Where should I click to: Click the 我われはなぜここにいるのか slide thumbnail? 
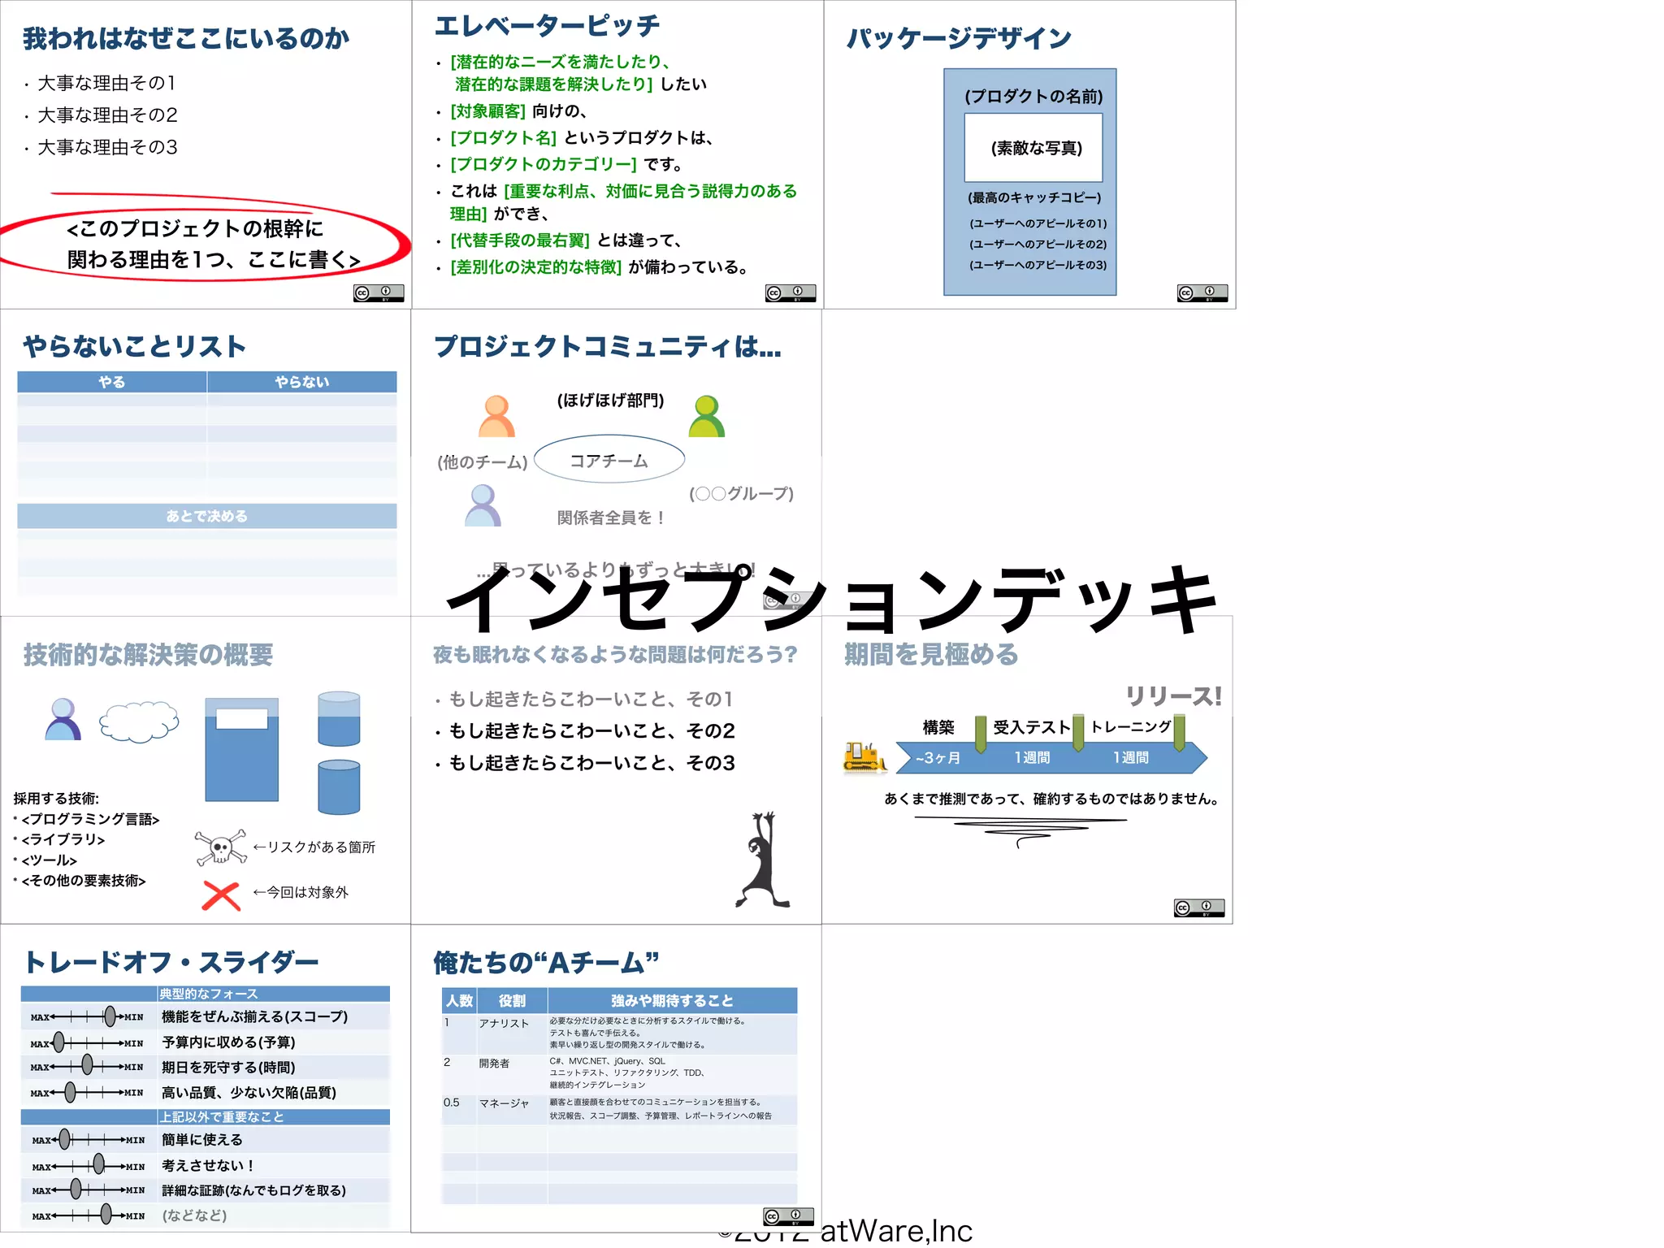point(206,154)
